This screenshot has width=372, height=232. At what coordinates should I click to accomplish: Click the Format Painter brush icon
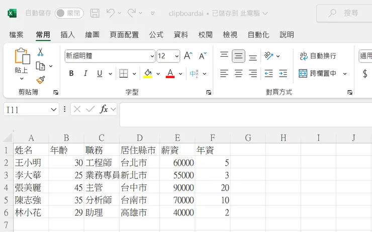pyautogui.click(x=41, y=80)
